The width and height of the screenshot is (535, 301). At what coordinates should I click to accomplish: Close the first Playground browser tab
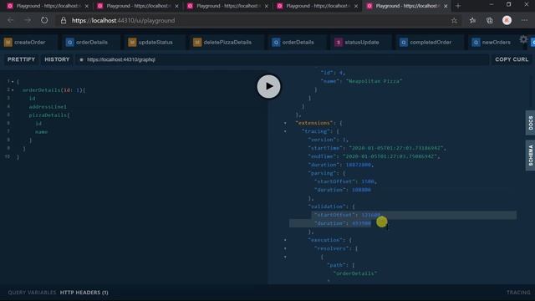(86, 6)
